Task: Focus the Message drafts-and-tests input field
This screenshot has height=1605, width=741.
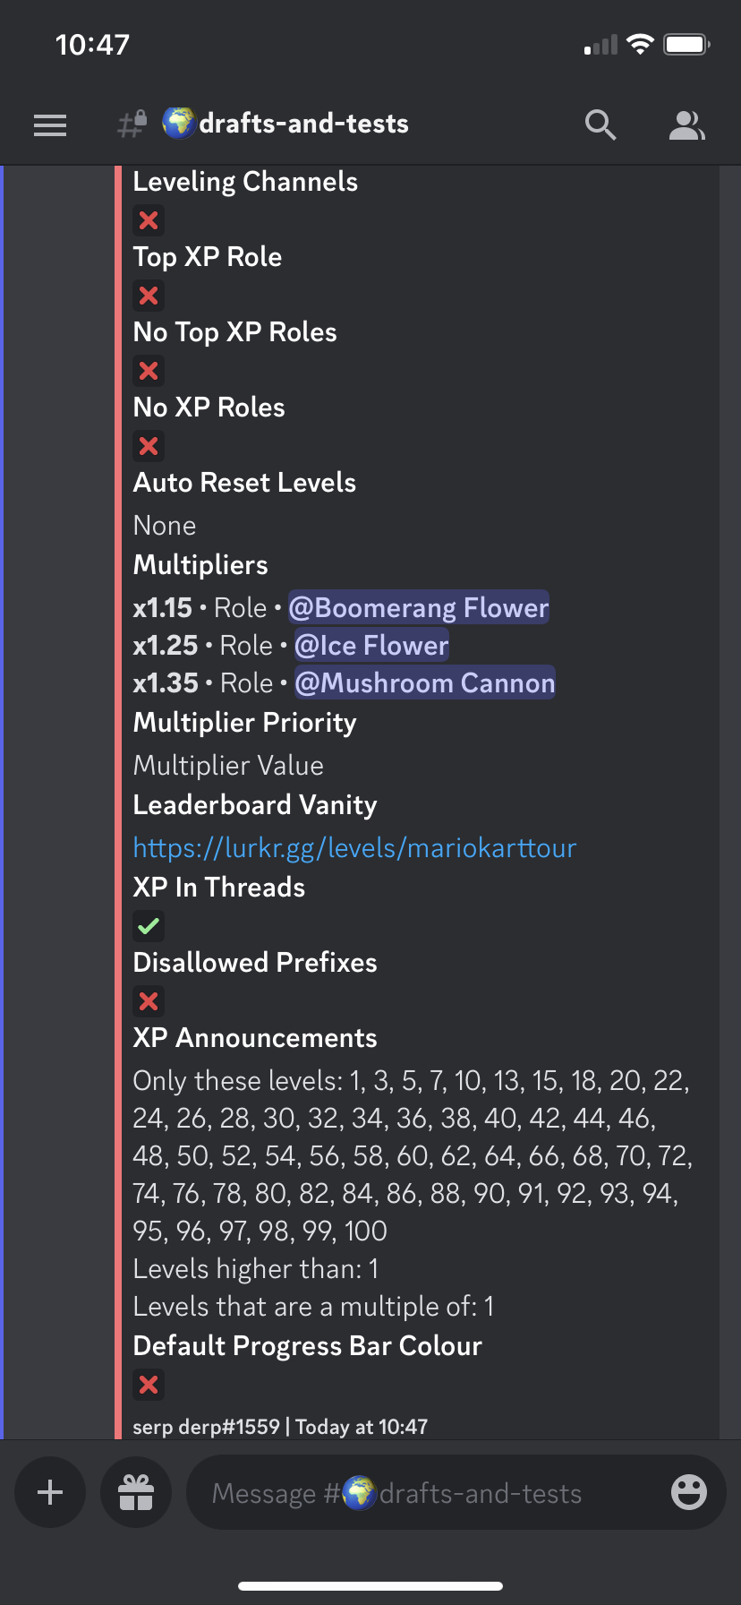Action: click(x=421, y=1493)
